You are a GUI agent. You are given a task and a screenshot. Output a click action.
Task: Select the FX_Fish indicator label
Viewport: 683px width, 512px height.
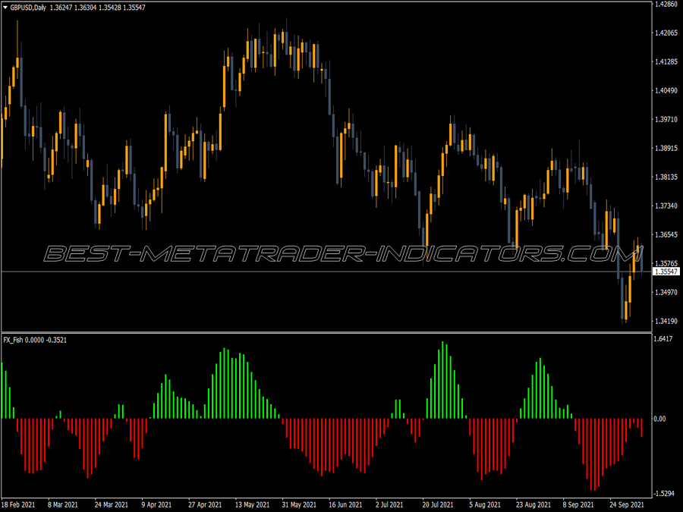(13, 340)
